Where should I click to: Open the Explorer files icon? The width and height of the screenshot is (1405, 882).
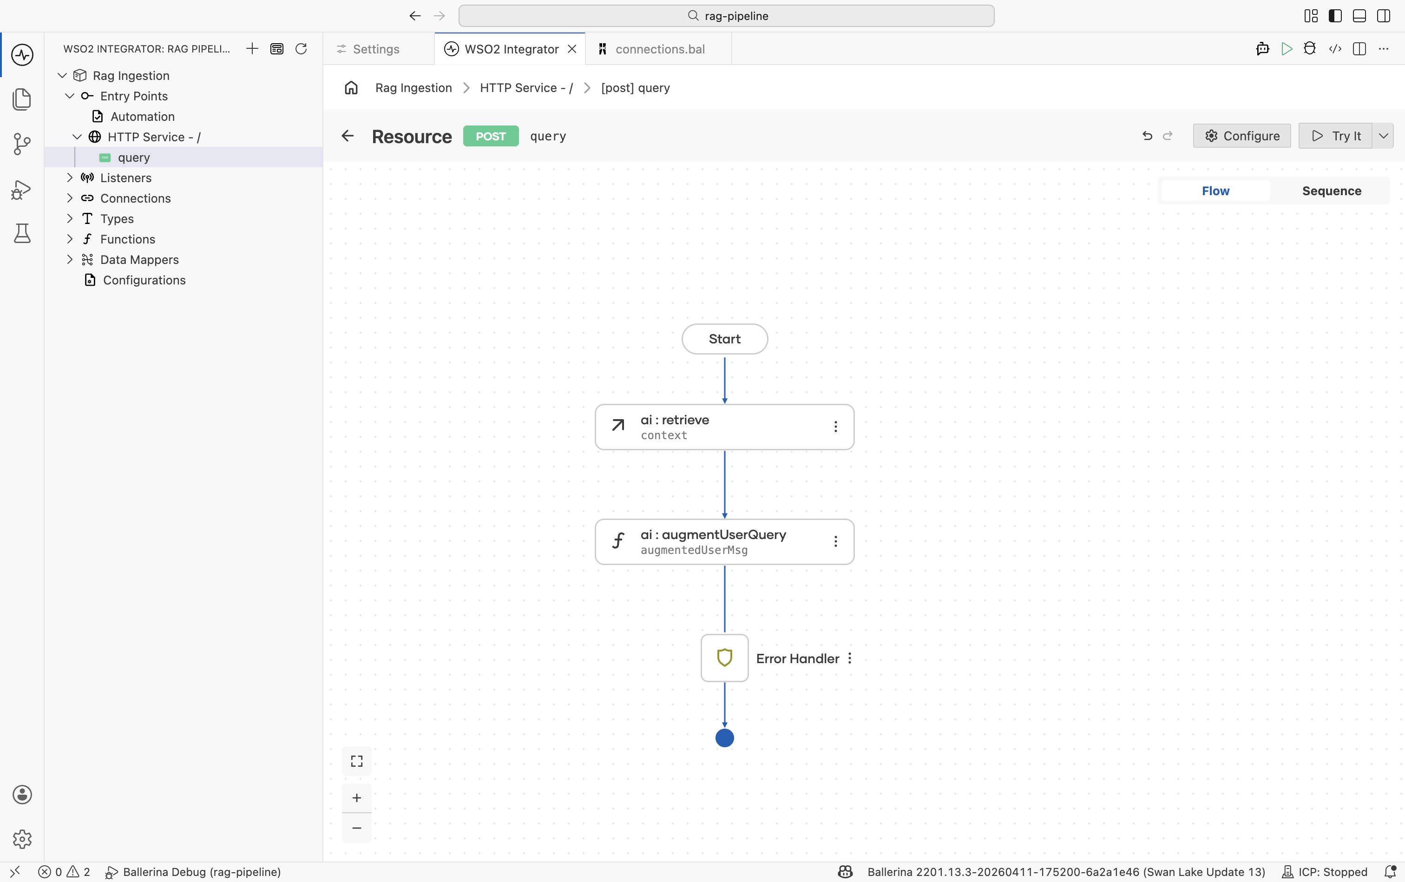click(x=22, y=99)
